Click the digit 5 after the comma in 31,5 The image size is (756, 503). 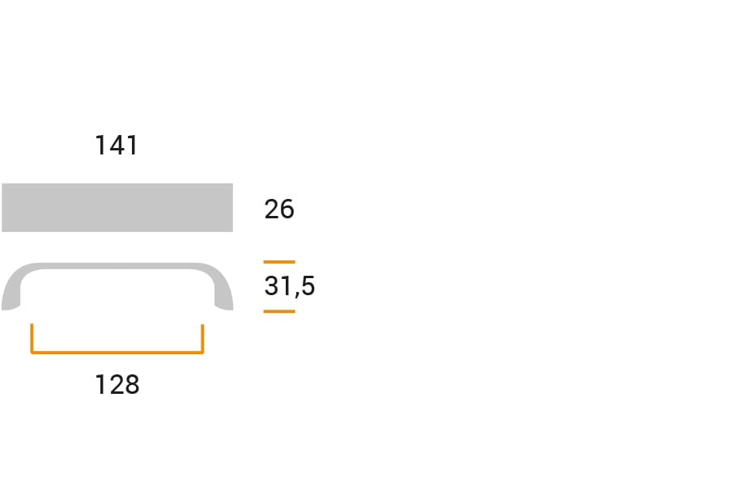[307, 286]
